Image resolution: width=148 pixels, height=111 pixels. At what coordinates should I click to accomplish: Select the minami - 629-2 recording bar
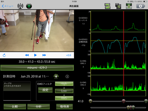point(37,68)
